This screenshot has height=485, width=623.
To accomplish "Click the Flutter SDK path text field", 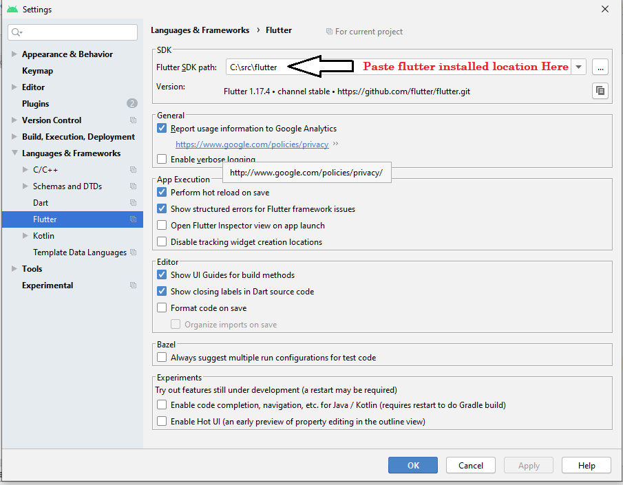I will point(399,67).
